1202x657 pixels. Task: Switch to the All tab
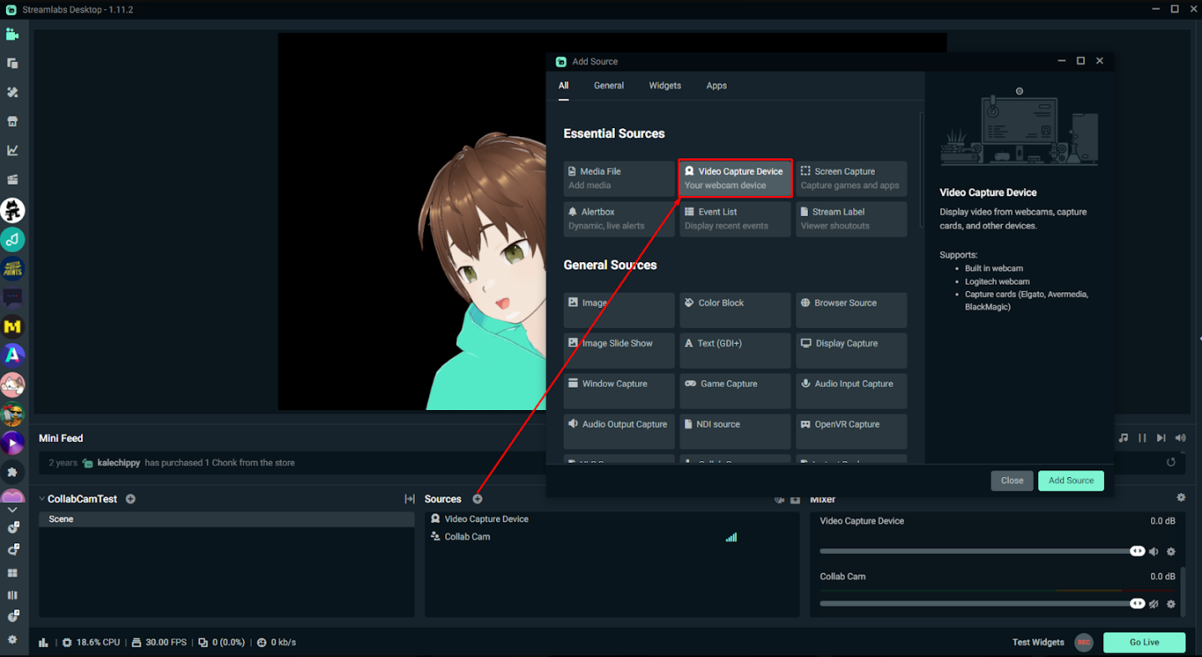point(564,85)
